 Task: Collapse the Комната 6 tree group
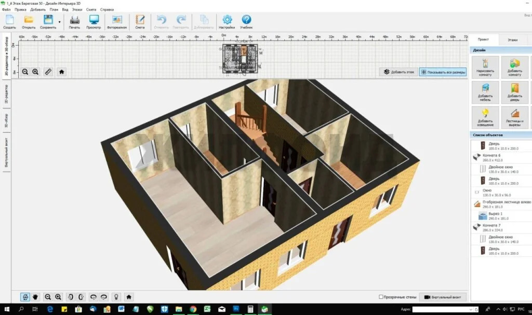click(x=476, y=156)
